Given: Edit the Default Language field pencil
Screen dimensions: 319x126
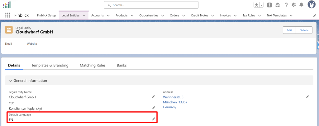Looking at the screenshot, I should click(153, 119).
